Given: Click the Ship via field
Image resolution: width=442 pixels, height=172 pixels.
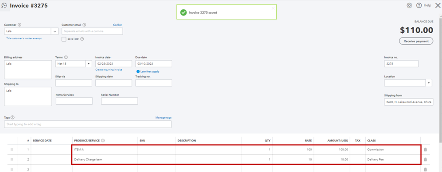Looking at the screenshot, I should tap(74, 83).
